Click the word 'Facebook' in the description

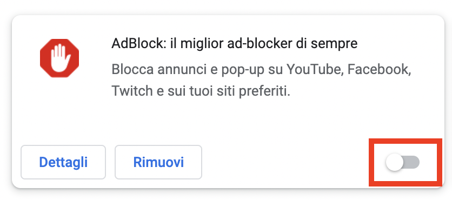click(379, 69)
